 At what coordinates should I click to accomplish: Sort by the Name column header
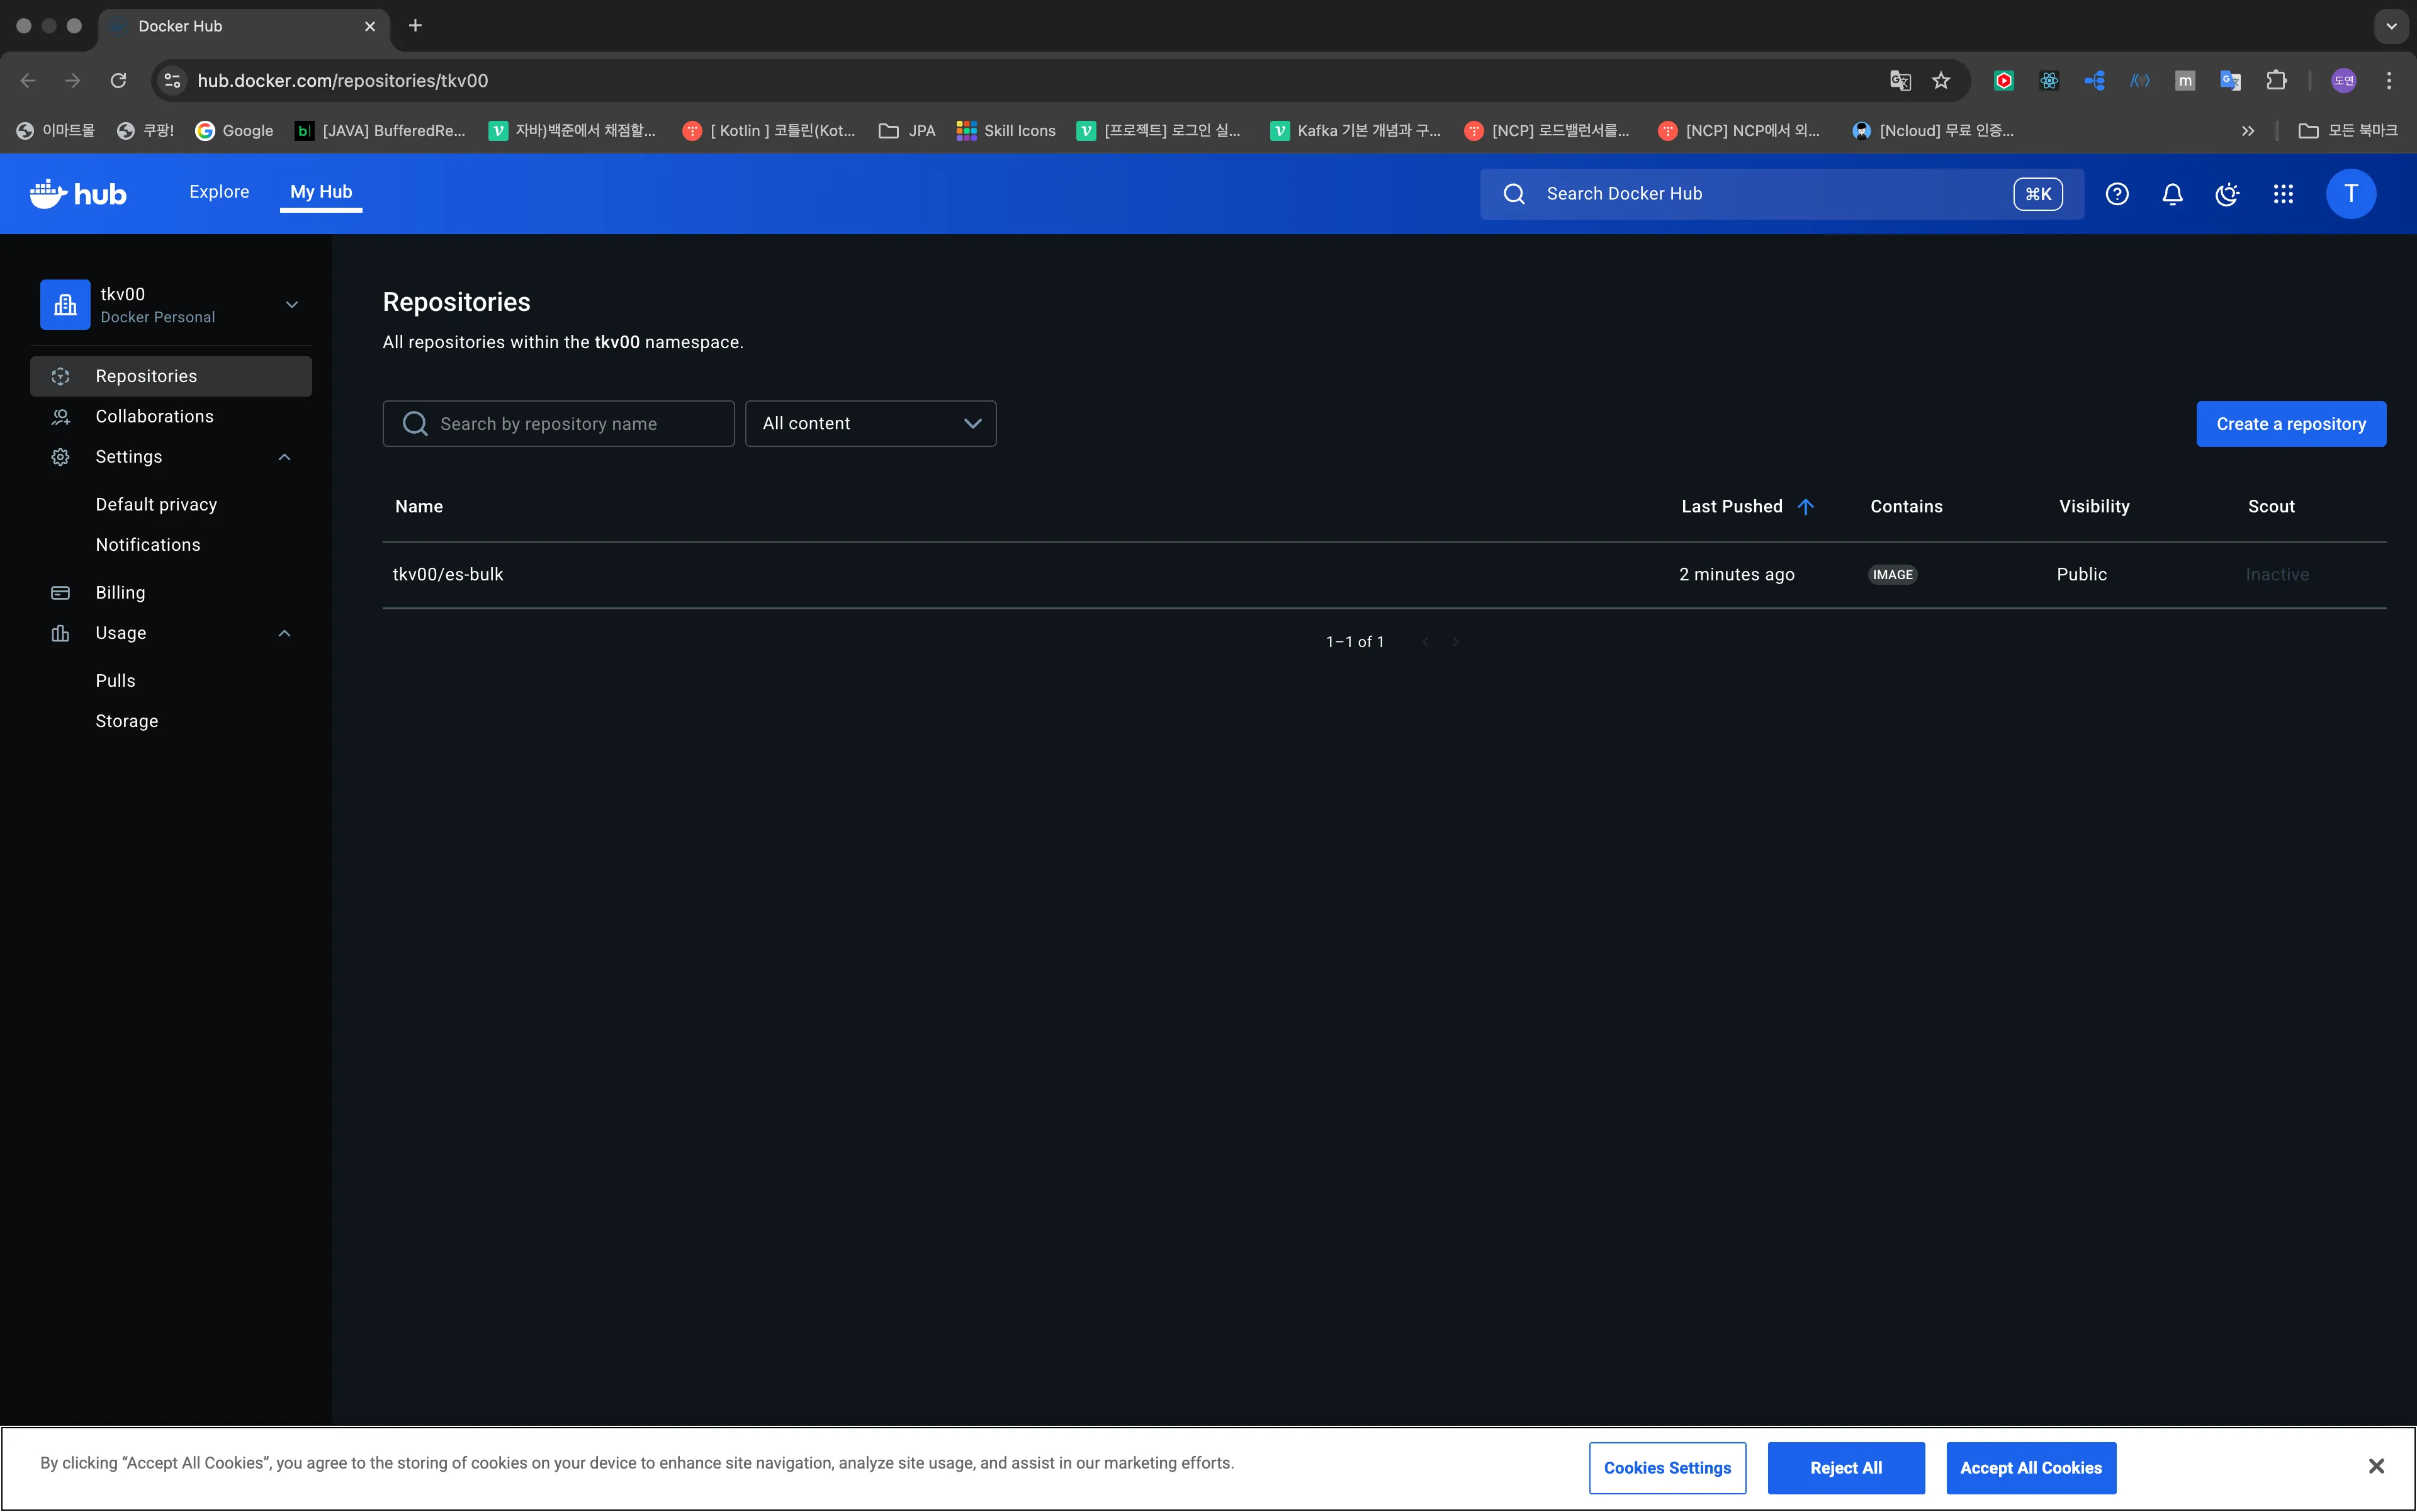pyautogui.click(x=419, y=506)
